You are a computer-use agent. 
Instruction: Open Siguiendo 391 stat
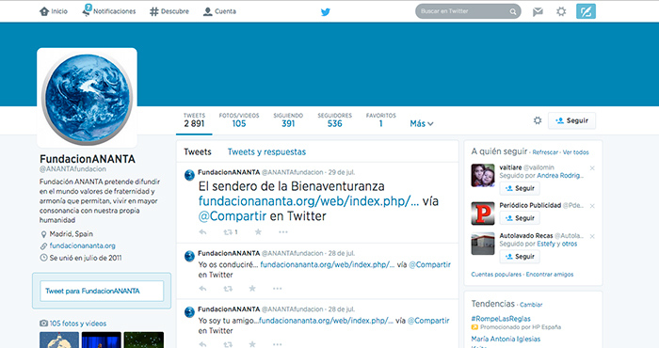pyautogui.click(x=288, y=120)
